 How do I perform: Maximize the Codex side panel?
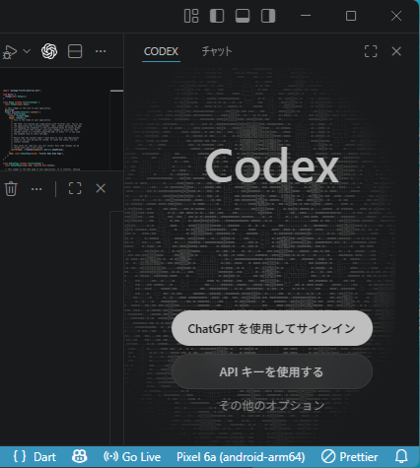(371, 51)
